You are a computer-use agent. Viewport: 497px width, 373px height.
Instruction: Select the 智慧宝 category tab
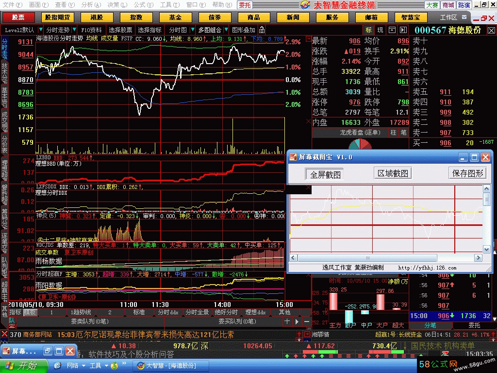click(411, 17)
